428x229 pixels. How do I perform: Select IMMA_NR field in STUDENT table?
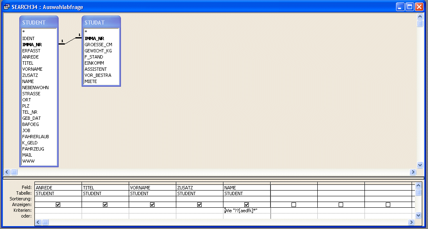32,45
